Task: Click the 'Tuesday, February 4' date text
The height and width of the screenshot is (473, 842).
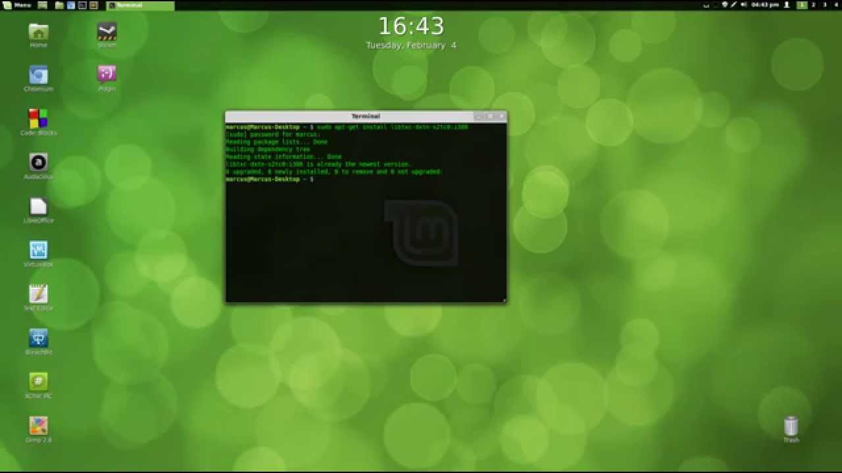Action: [411, 45]
